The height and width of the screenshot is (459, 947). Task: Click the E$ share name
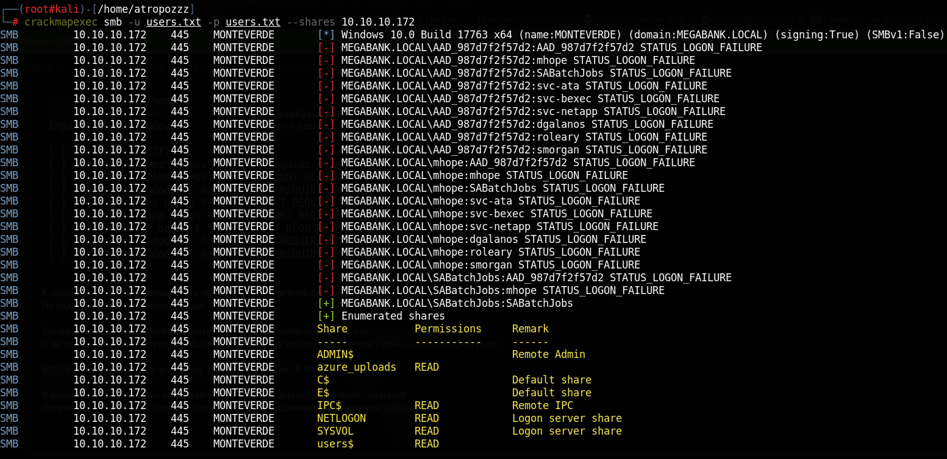point(323,393)
